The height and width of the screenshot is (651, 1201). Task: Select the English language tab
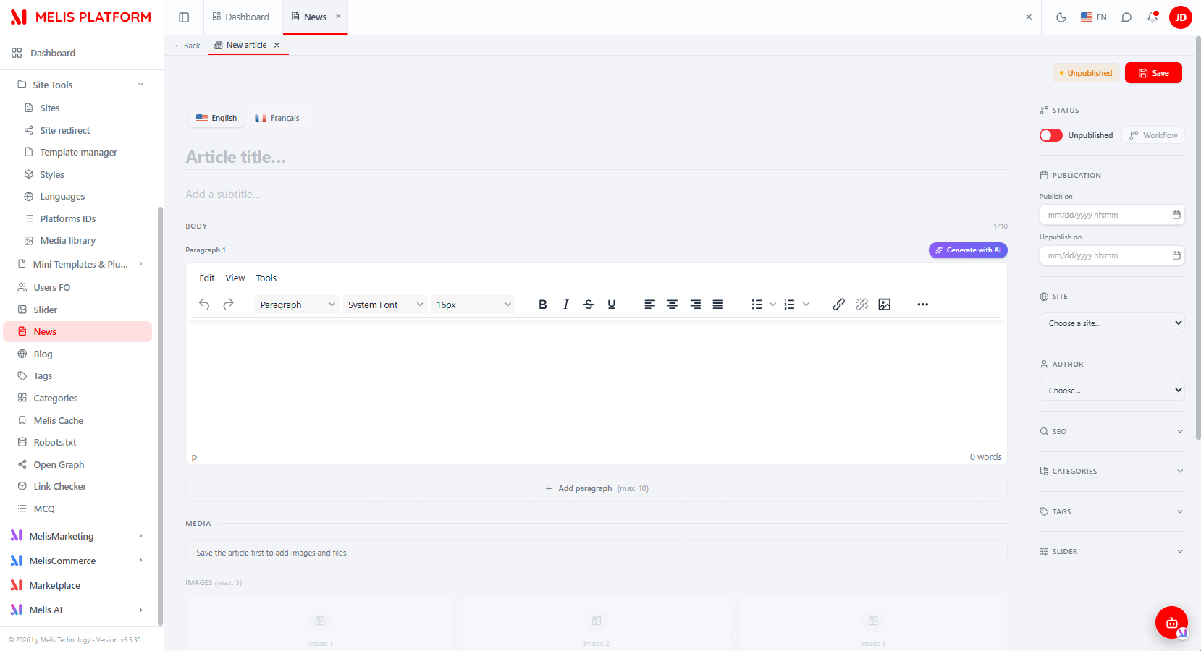216,118
